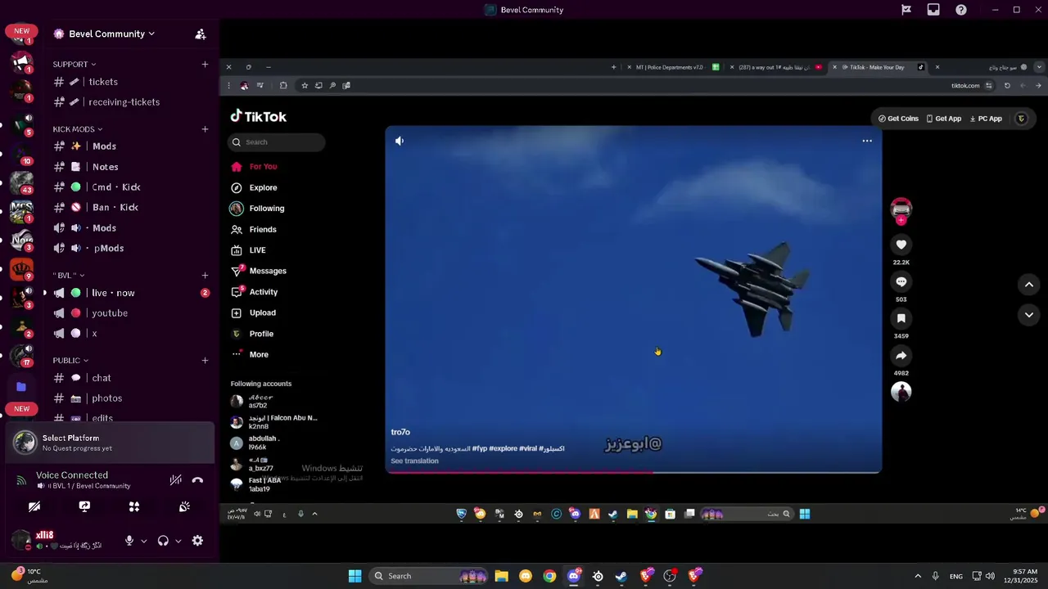Click See translation under the caption
The height and width of the screenshot is (589, 1048).
click(414, 461)
